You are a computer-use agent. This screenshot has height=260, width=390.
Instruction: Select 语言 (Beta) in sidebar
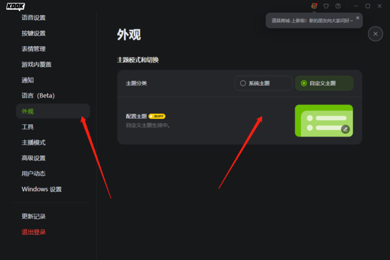[38, 96]
